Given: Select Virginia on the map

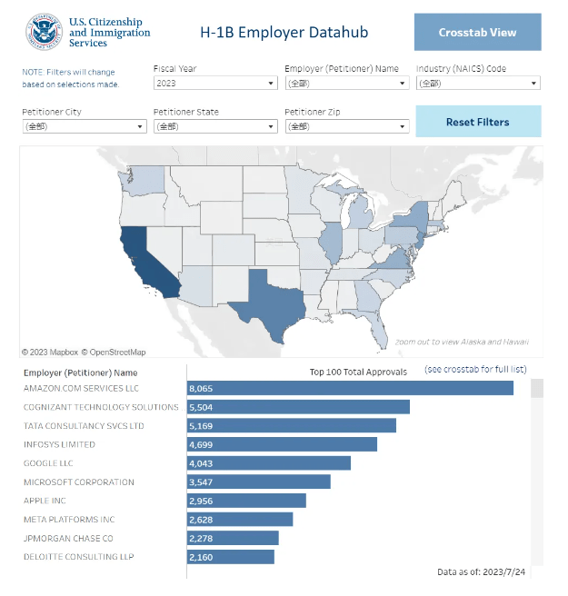Looking at the screenshot, I should [x=394, y=260].
